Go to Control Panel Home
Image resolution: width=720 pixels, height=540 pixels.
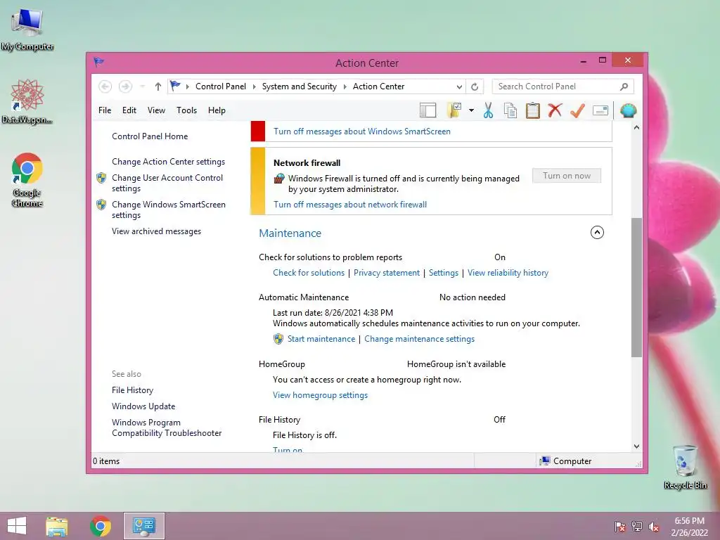click(150, 136)
